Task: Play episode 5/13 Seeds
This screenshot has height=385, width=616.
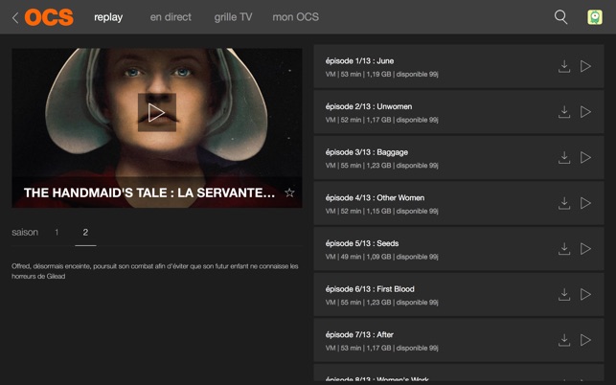Action: click(x=585, y=249)
